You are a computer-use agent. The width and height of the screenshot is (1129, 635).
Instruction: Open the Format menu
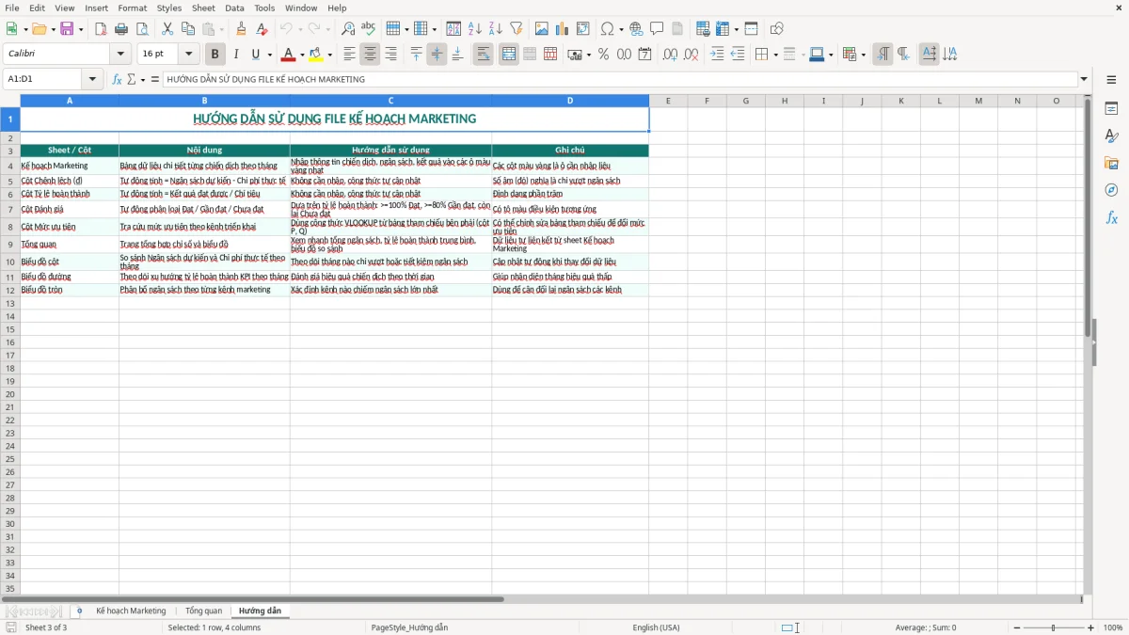pyautogui.click(x=132, y=8)
